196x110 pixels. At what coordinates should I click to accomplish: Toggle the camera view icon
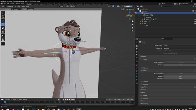[133, 28]
